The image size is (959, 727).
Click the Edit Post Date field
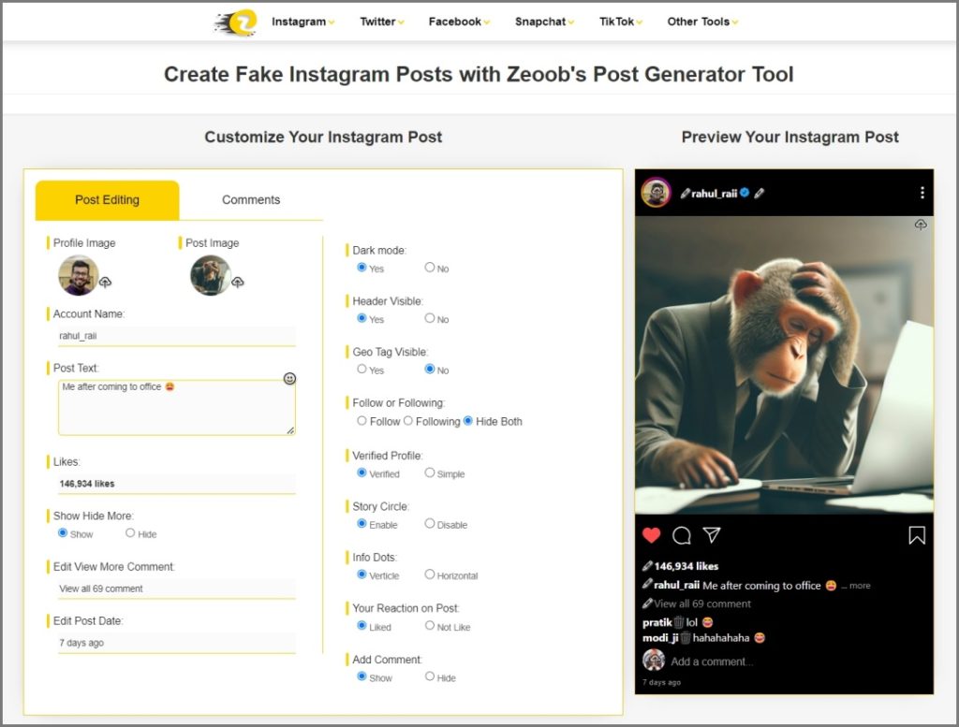tap(177, 643)
